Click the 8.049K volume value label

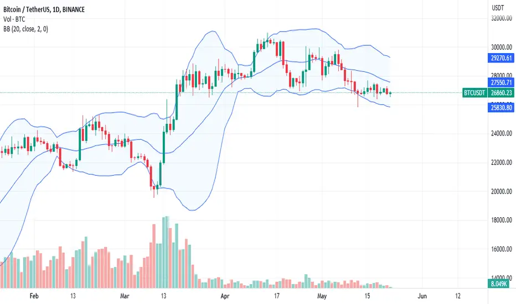point(498,284)
